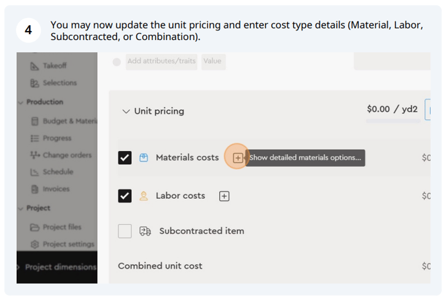Collapse the Production sidebar group
Image resolution: width=445 pixels, height=299 pixels.
[x=21, y=102]
